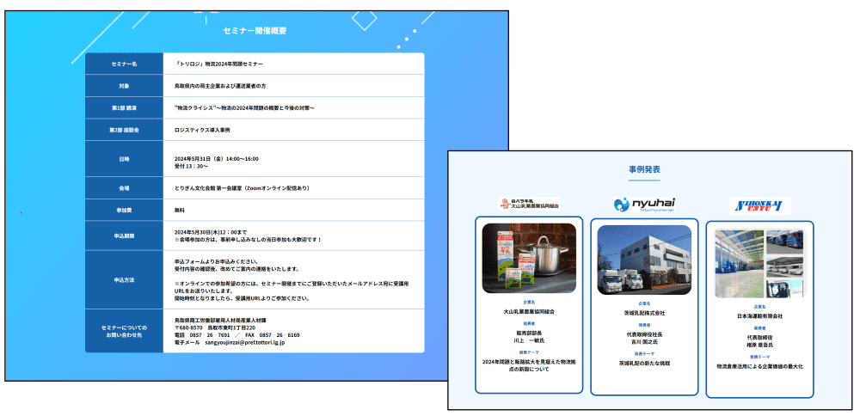860x416 pixels.
Task: Click the 無料 fee value
Action: 179,210
